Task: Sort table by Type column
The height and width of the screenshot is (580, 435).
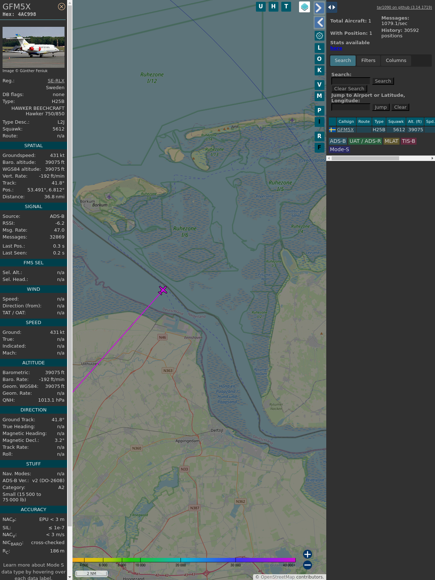Action: (x=379, y=122)
